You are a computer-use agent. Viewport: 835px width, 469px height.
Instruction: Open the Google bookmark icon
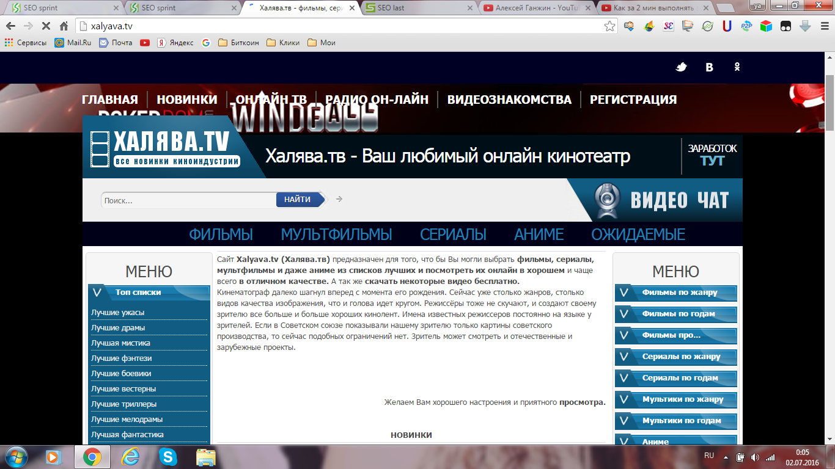pos(205,43)
